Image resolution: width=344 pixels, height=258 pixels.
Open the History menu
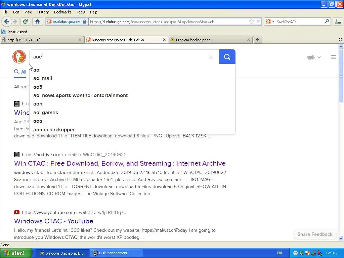[43, 12]
